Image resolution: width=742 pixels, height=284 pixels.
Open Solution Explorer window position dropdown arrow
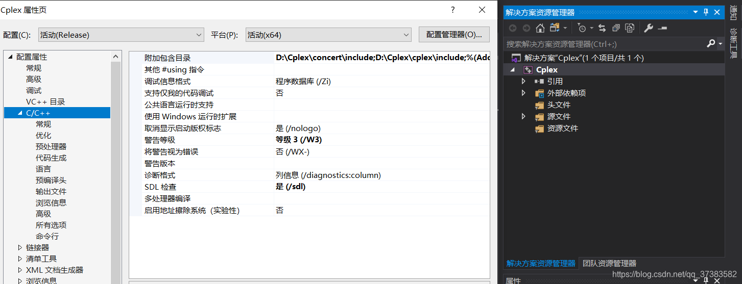click(x=696, y=12)
